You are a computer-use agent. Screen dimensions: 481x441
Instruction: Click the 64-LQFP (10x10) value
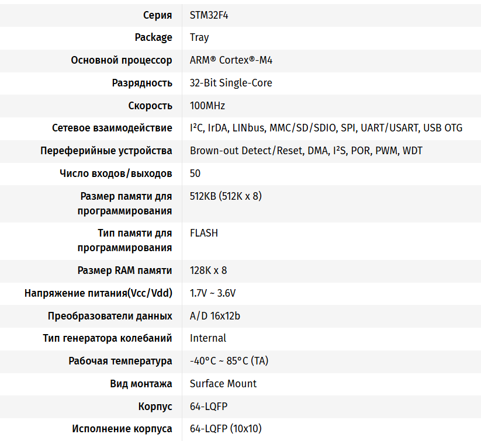pyautogui.click(x=226, y=429)
